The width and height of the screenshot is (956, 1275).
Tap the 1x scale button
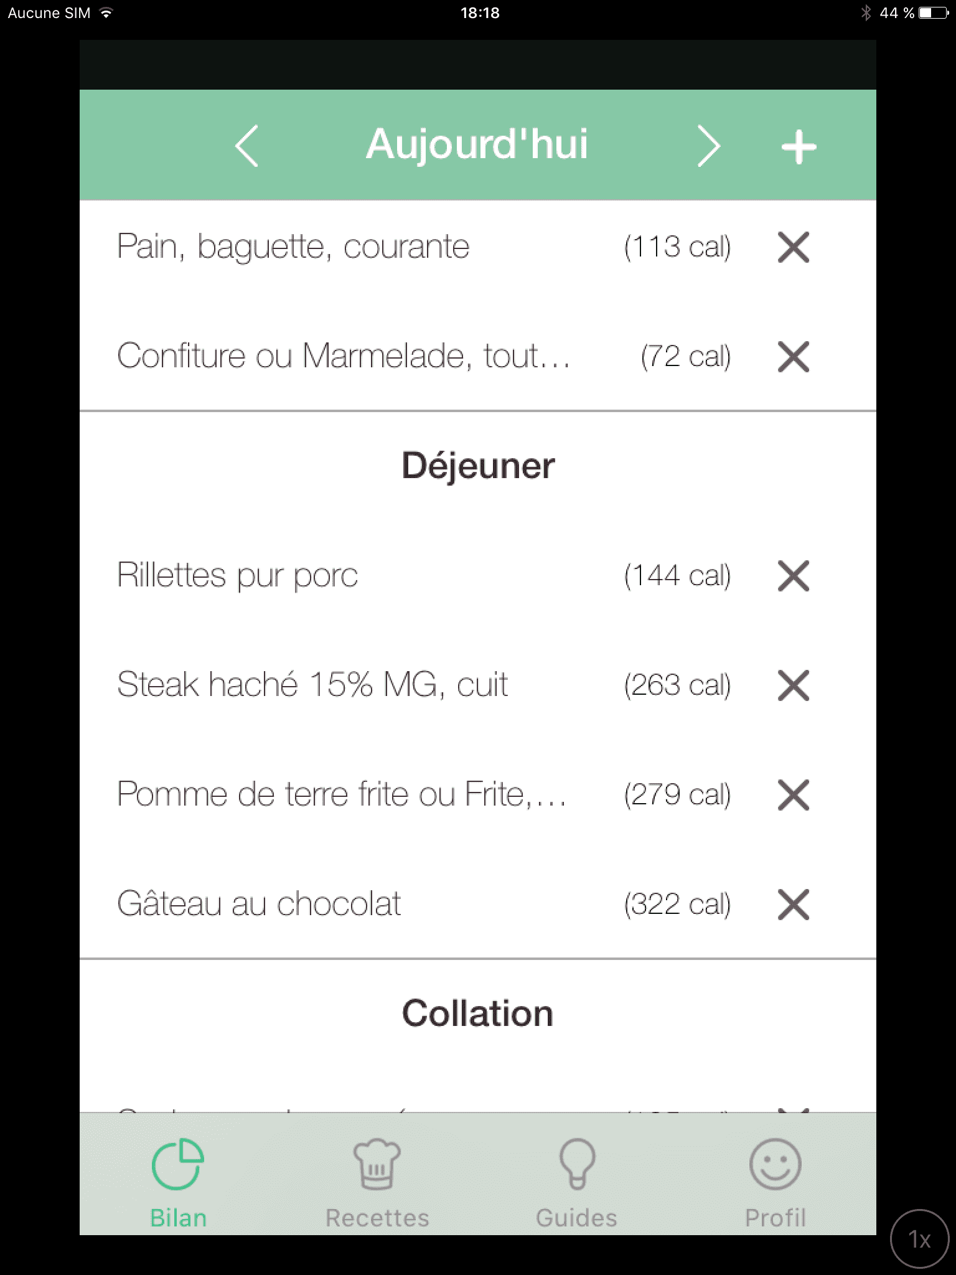click(x=920, y=1239)
